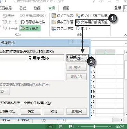Click 登录 to sign in
Image resolution: width=127 pixels, height=129 pixels.
pyautogui.click(x=118, y=8)
